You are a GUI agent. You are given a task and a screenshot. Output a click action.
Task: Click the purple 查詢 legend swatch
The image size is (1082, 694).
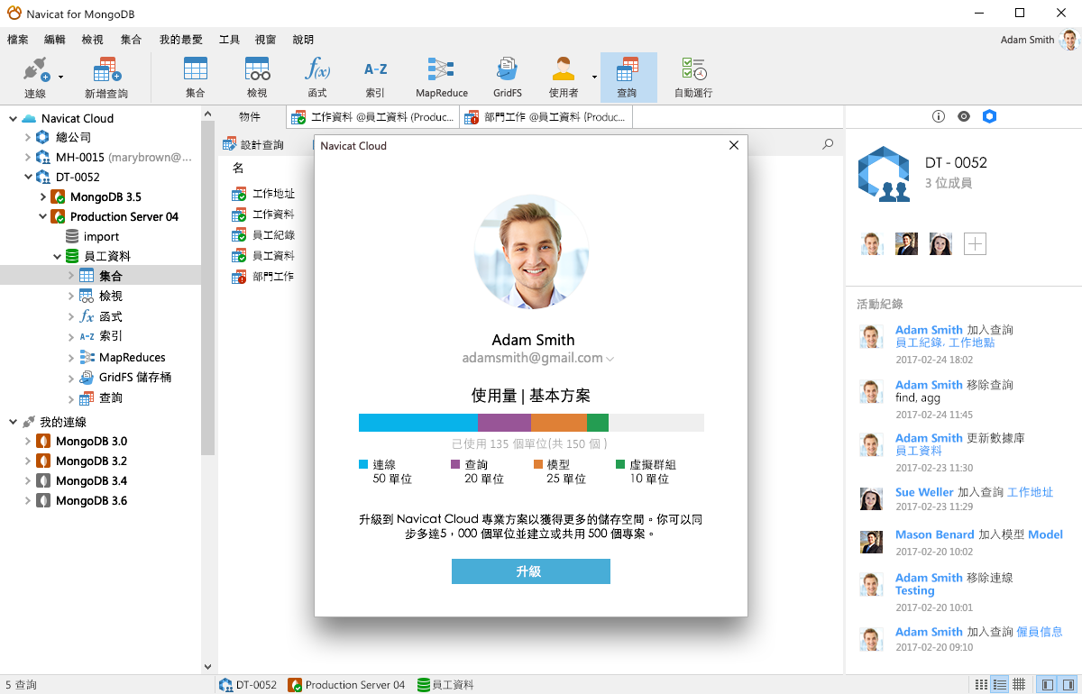click(x=455, y=464)
